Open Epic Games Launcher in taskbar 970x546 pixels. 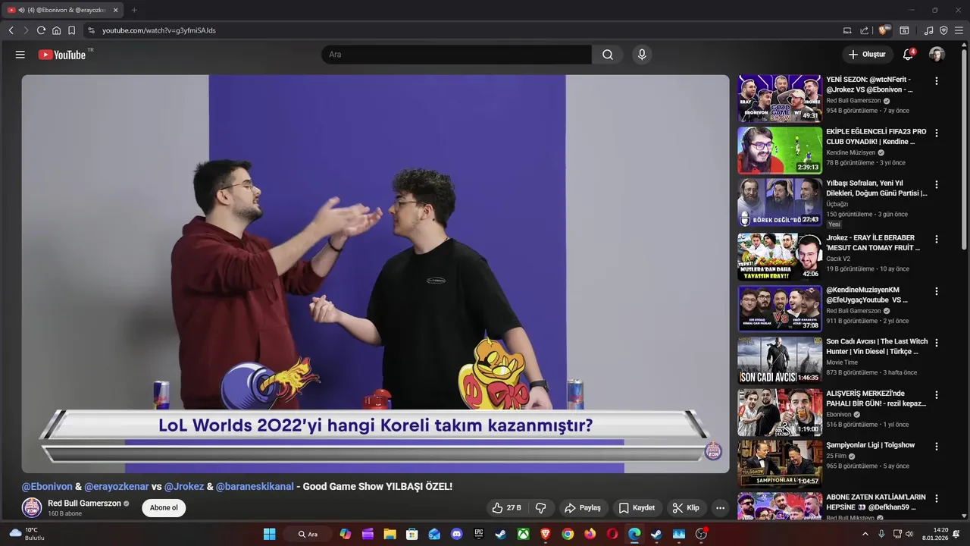point(479,534)
